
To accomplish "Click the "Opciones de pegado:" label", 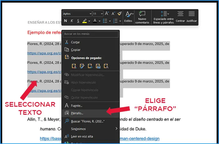I will [86, 58].
